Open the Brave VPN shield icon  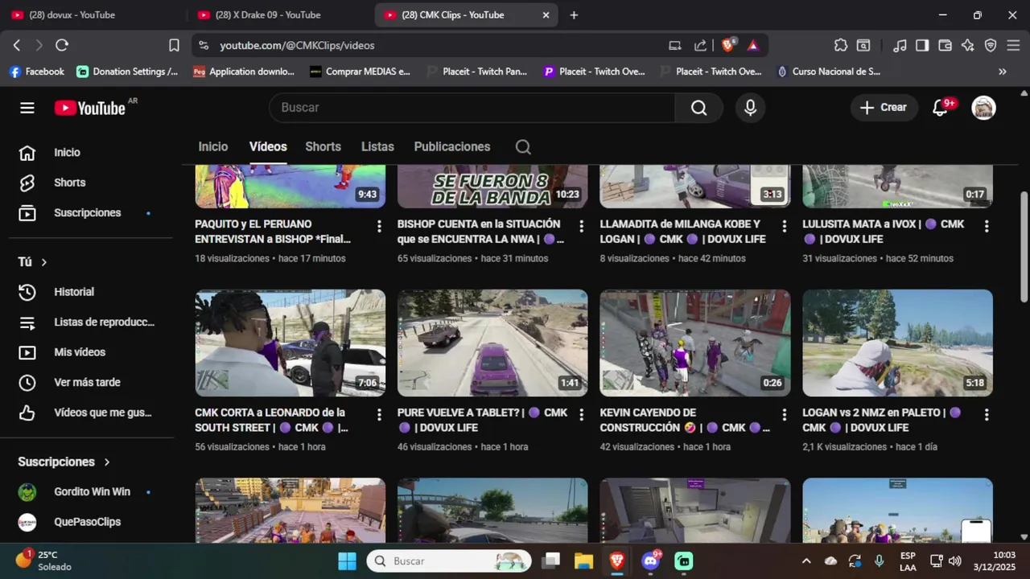991,46
